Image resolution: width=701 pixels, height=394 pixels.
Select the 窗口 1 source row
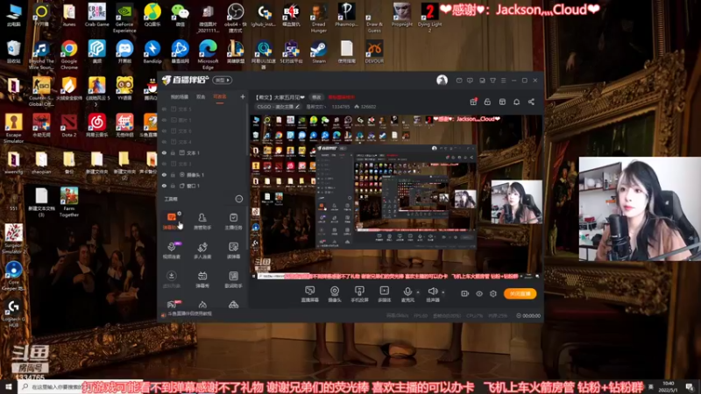click(x=203, y=186)
